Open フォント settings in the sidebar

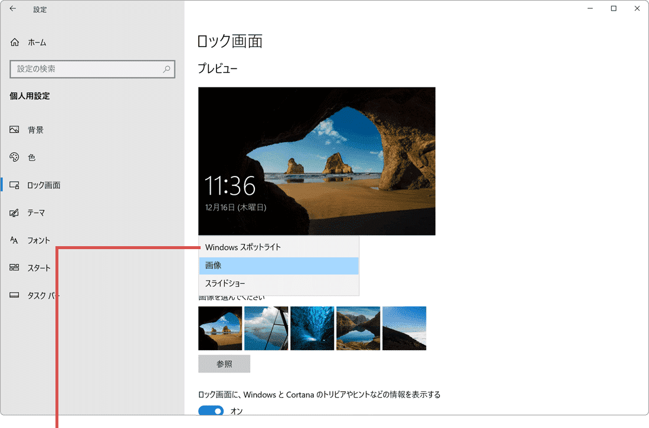click(x=38, y=240)
